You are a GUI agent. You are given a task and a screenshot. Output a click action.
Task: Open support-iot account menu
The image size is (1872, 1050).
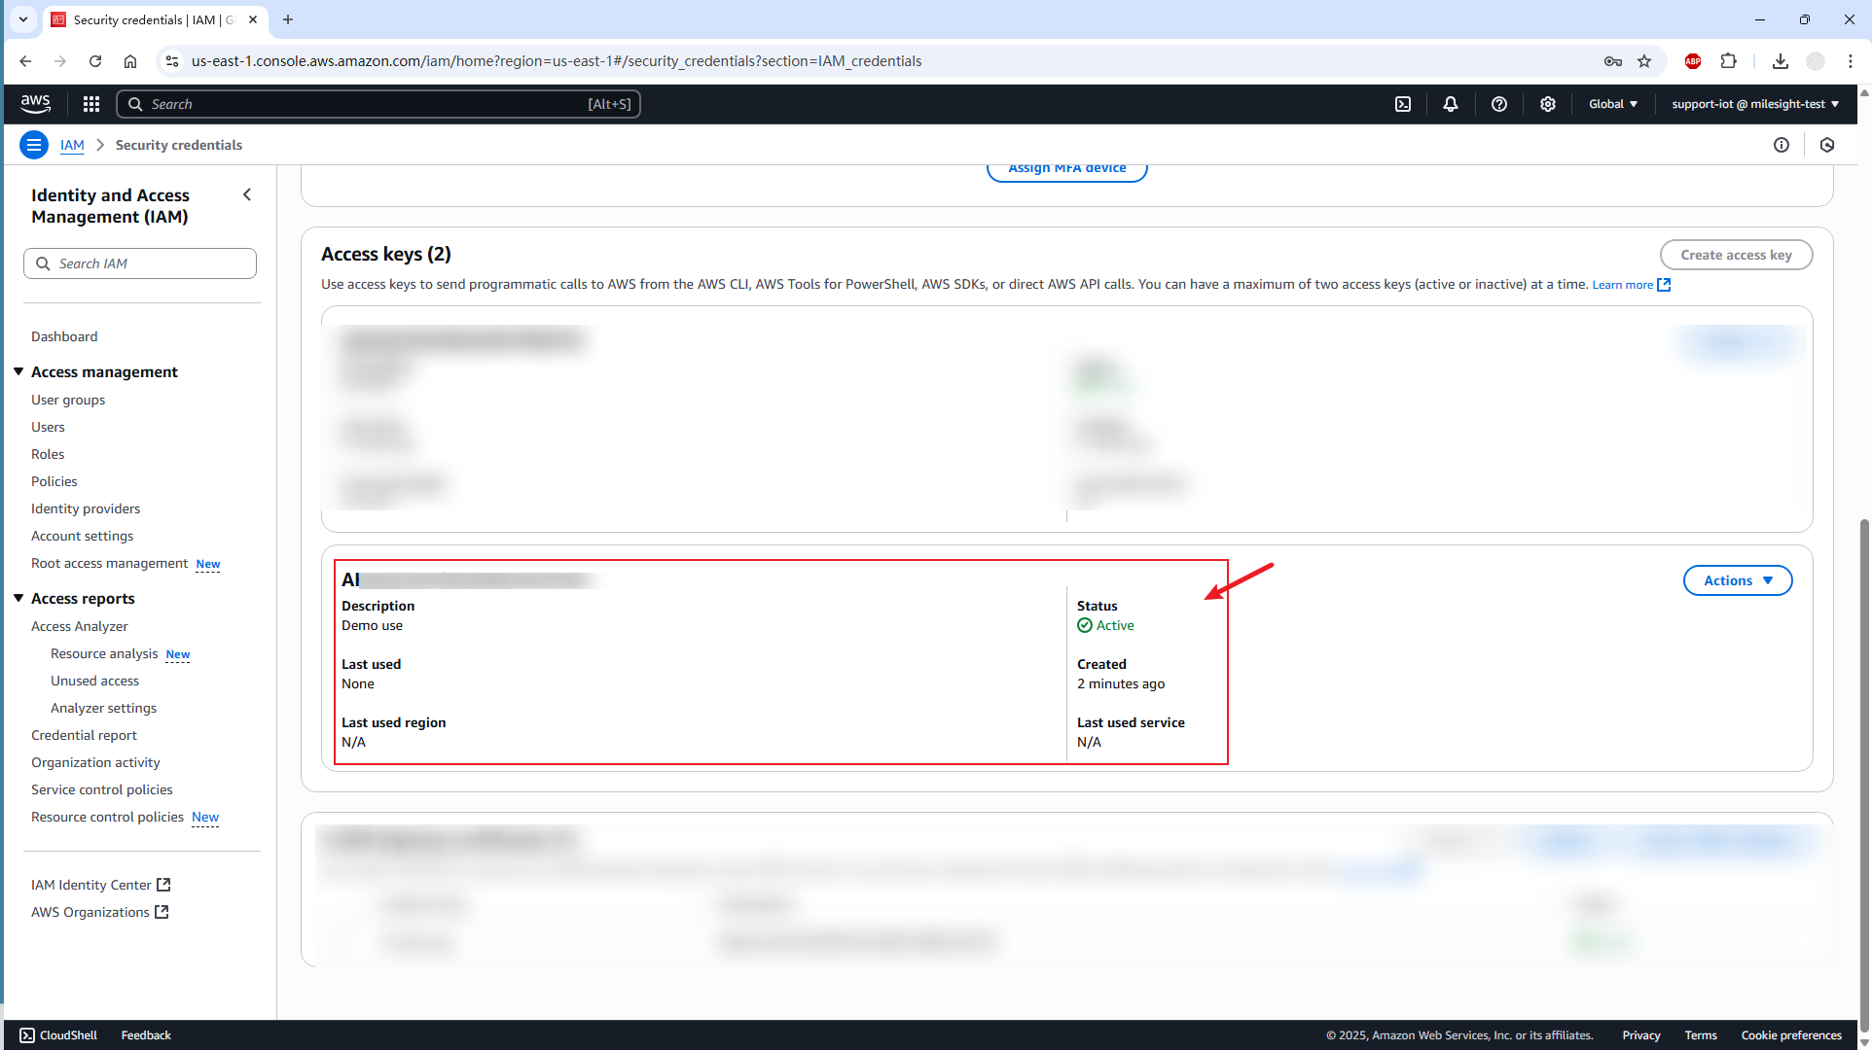point(1755,104)
